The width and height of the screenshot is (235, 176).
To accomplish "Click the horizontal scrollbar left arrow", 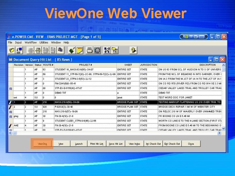I will 10,133.
